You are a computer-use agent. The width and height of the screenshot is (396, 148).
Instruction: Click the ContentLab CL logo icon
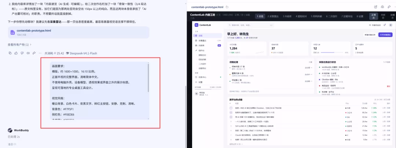(x=197, y=25)
